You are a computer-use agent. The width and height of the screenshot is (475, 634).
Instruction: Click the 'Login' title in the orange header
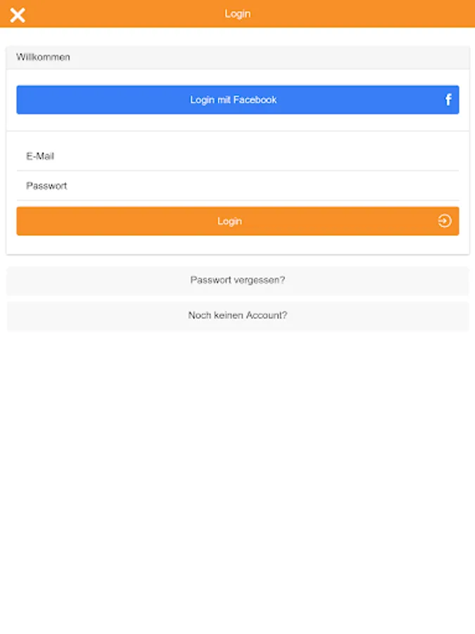(238, 14)
